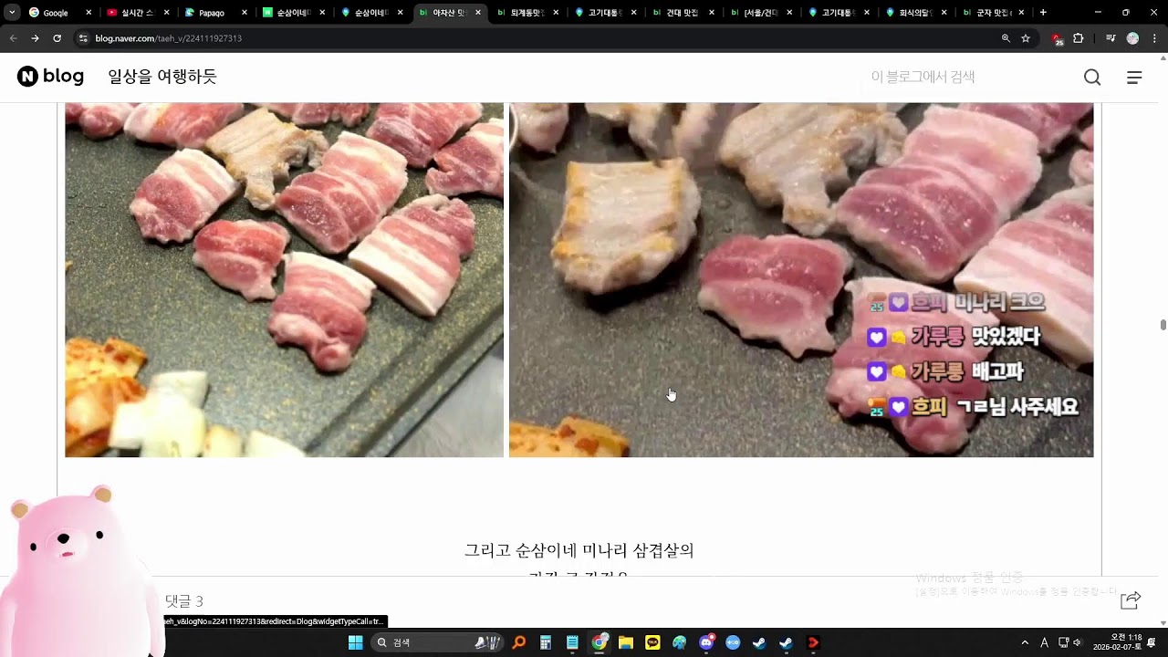Open the Chrome three-dot menu

tap(1154, 38)
